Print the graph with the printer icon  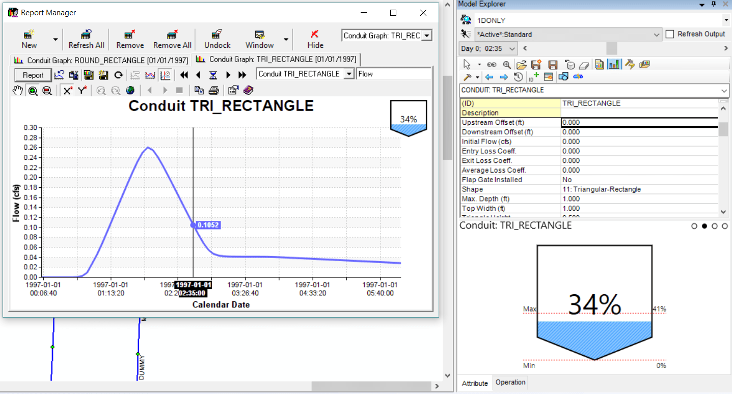click(x=214, y=90)
